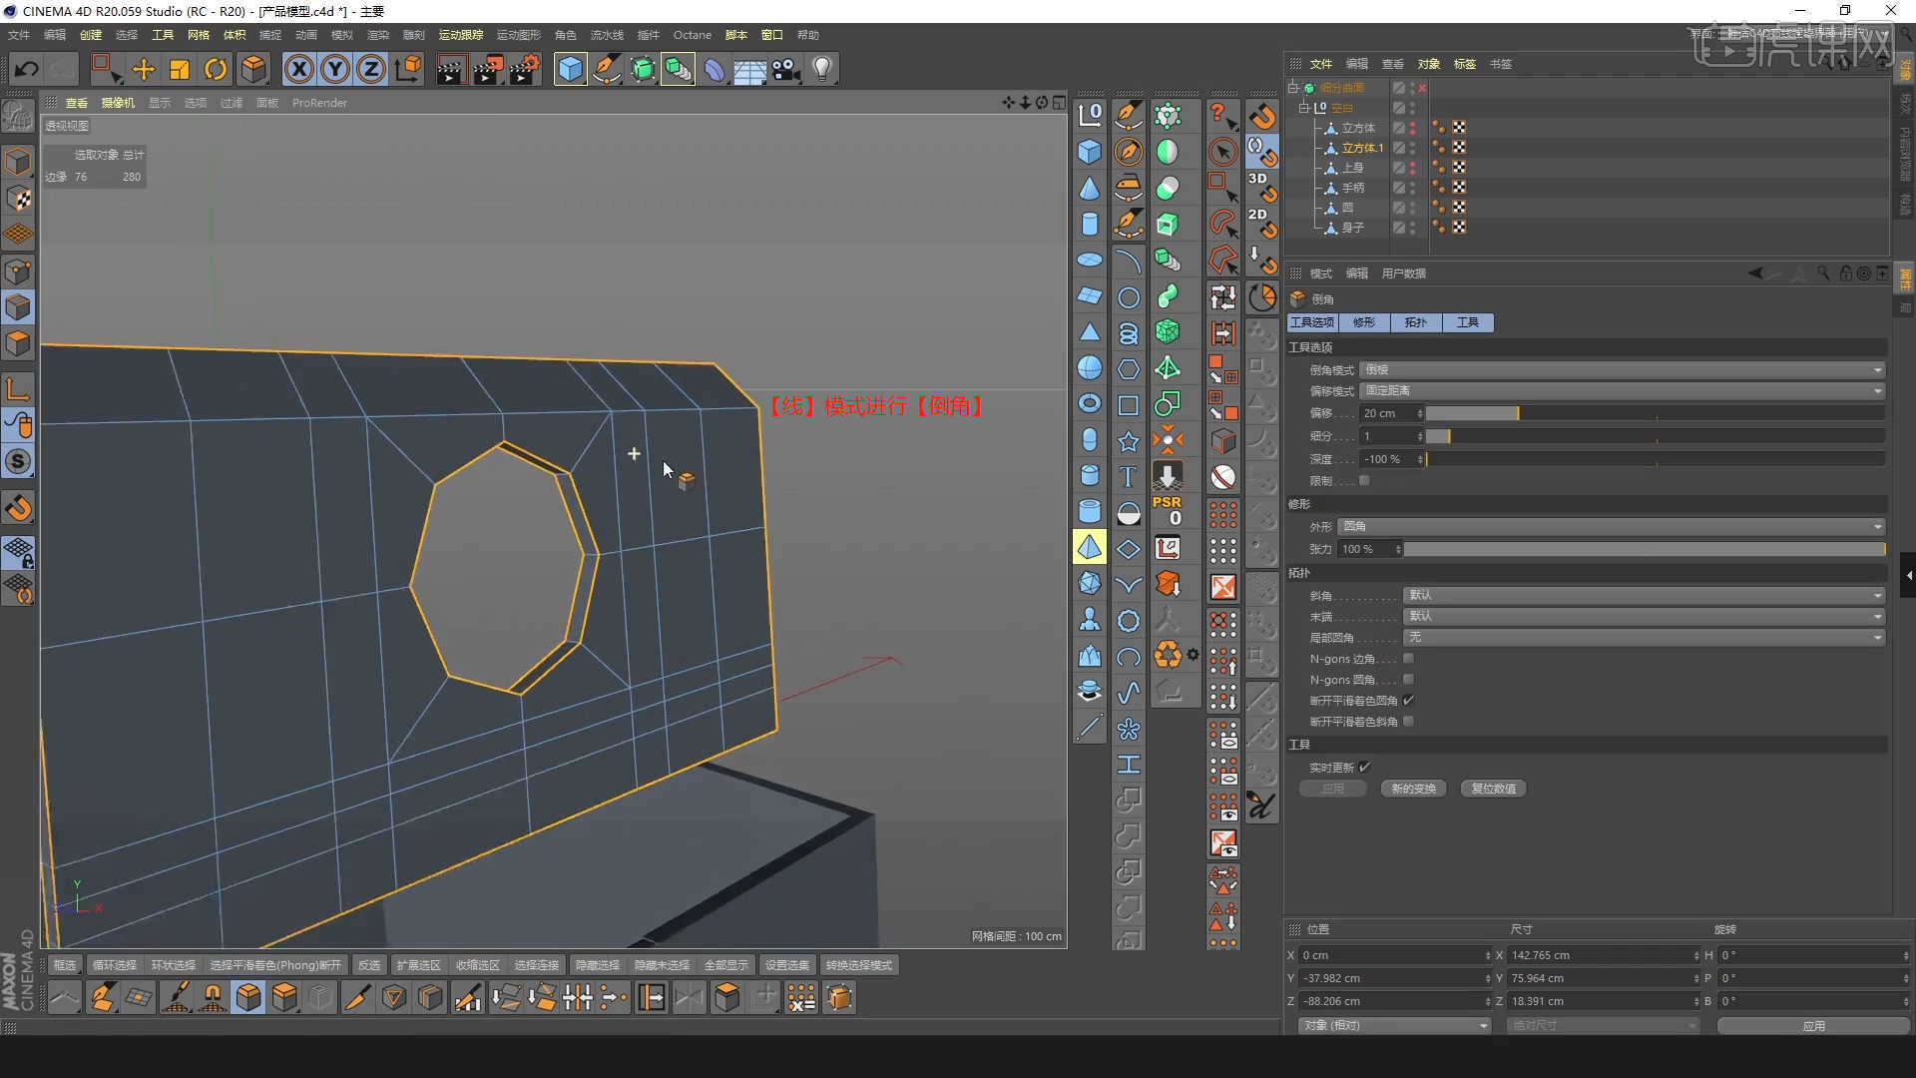Click the undo arrow icon
Screen dimensions: 1916x1078
25,69
